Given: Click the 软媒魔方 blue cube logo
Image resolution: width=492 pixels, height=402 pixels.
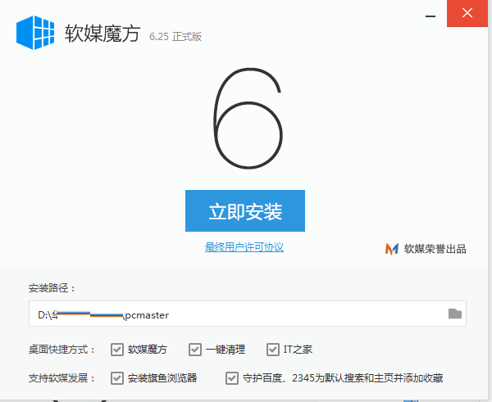Looking at the screenshot, I should [x=35, y=33].
